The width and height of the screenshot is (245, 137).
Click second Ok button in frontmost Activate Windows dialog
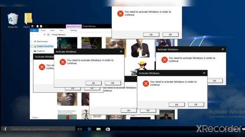coord(196,105)
